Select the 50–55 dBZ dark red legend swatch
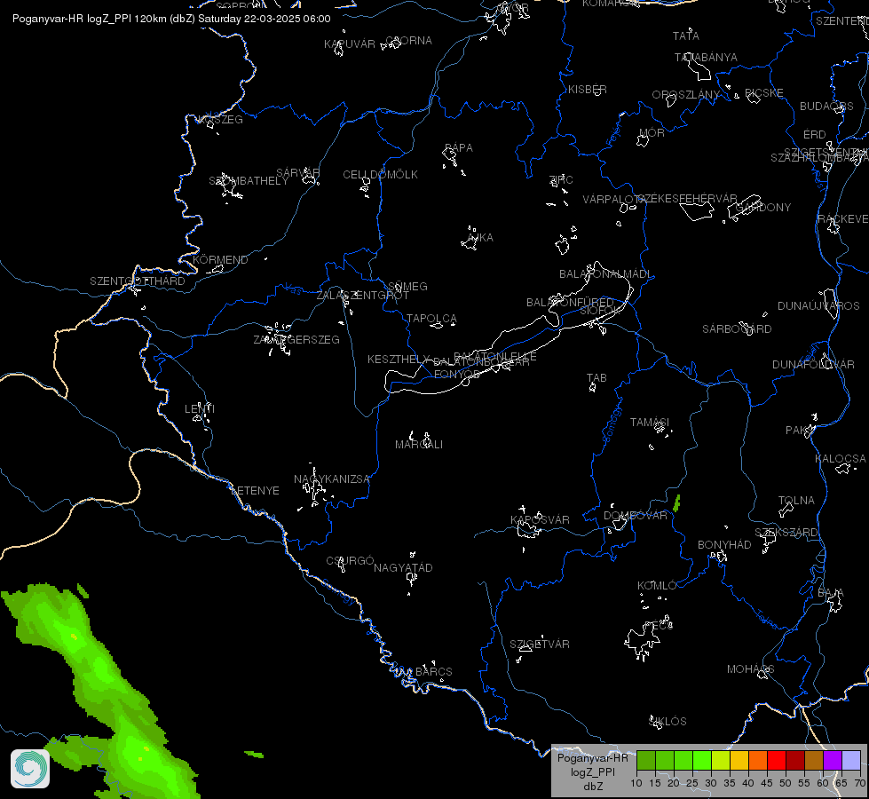The image size is (869, 799). pyautogui.click(x=795, y=760)
